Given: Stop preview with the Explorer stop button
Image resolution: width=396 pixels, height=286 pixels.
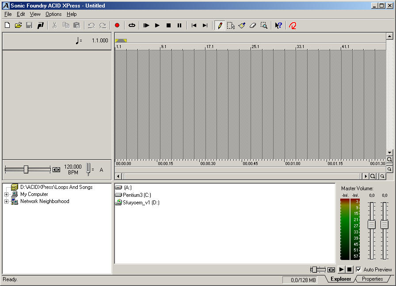Looking at the screenshot, I should pyautogui.click(x=349, y=270).
